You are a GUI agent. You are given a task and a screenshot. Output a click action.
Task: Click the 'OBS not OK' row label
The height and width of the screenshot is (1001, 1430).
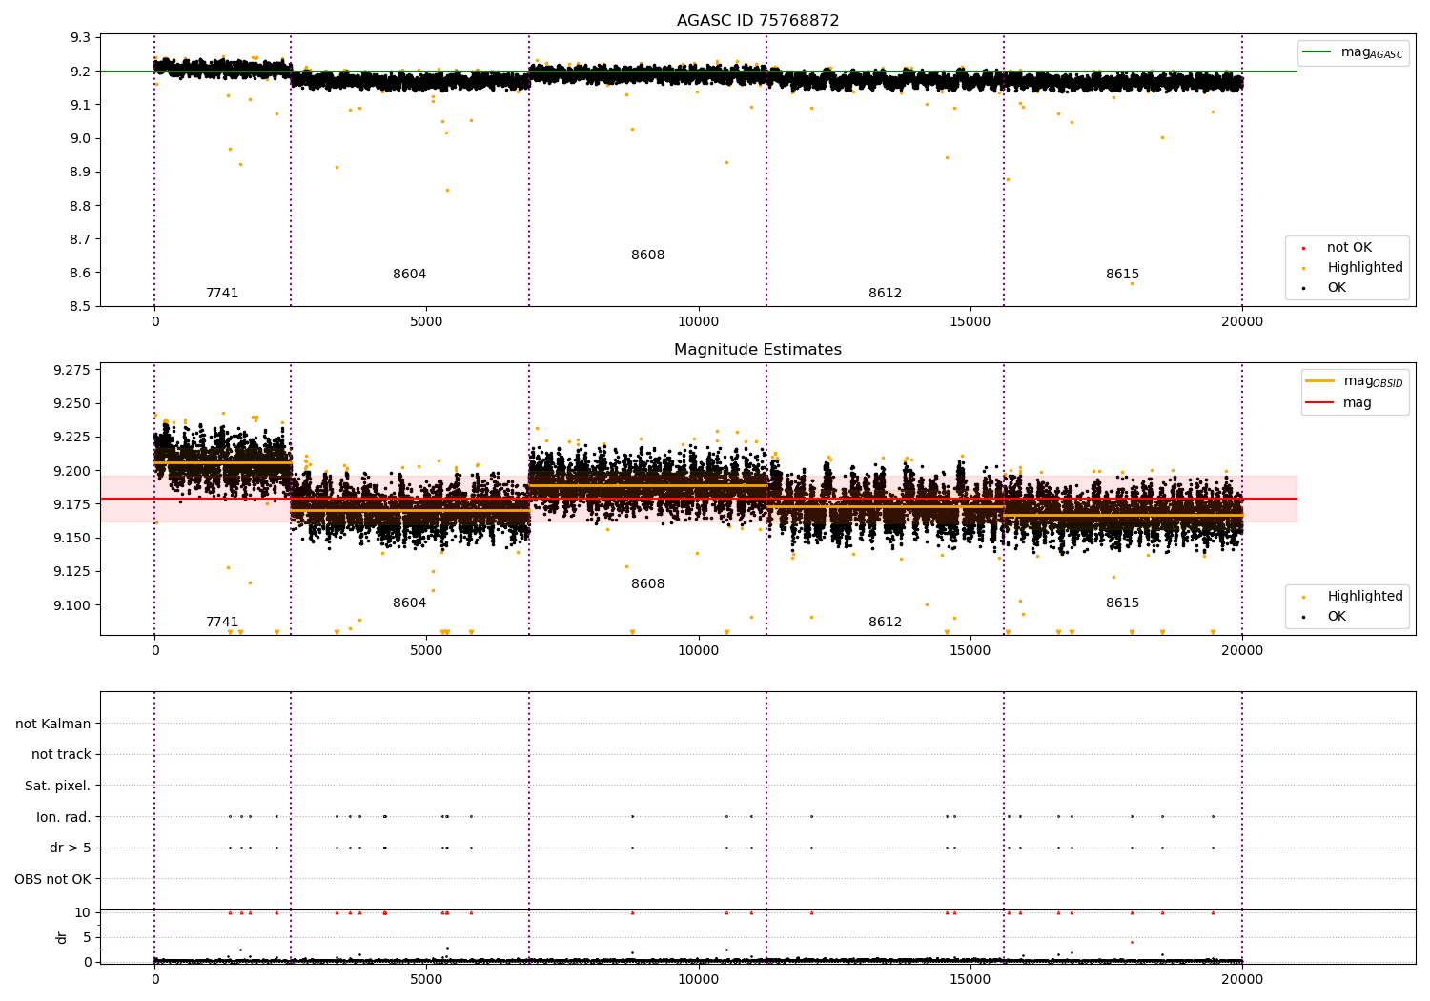click(53, 879)
